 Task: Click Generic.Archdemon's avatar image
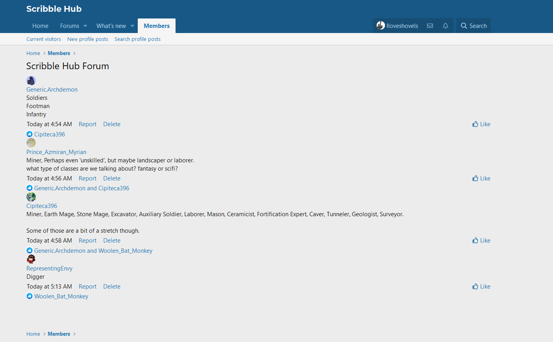coord(31,81)
